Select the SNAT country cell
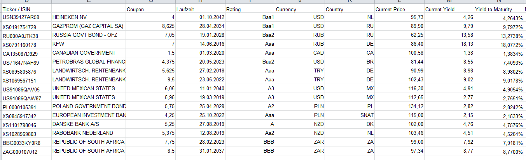The height and width of the screenshot is (160, 526). click(349, 115)
